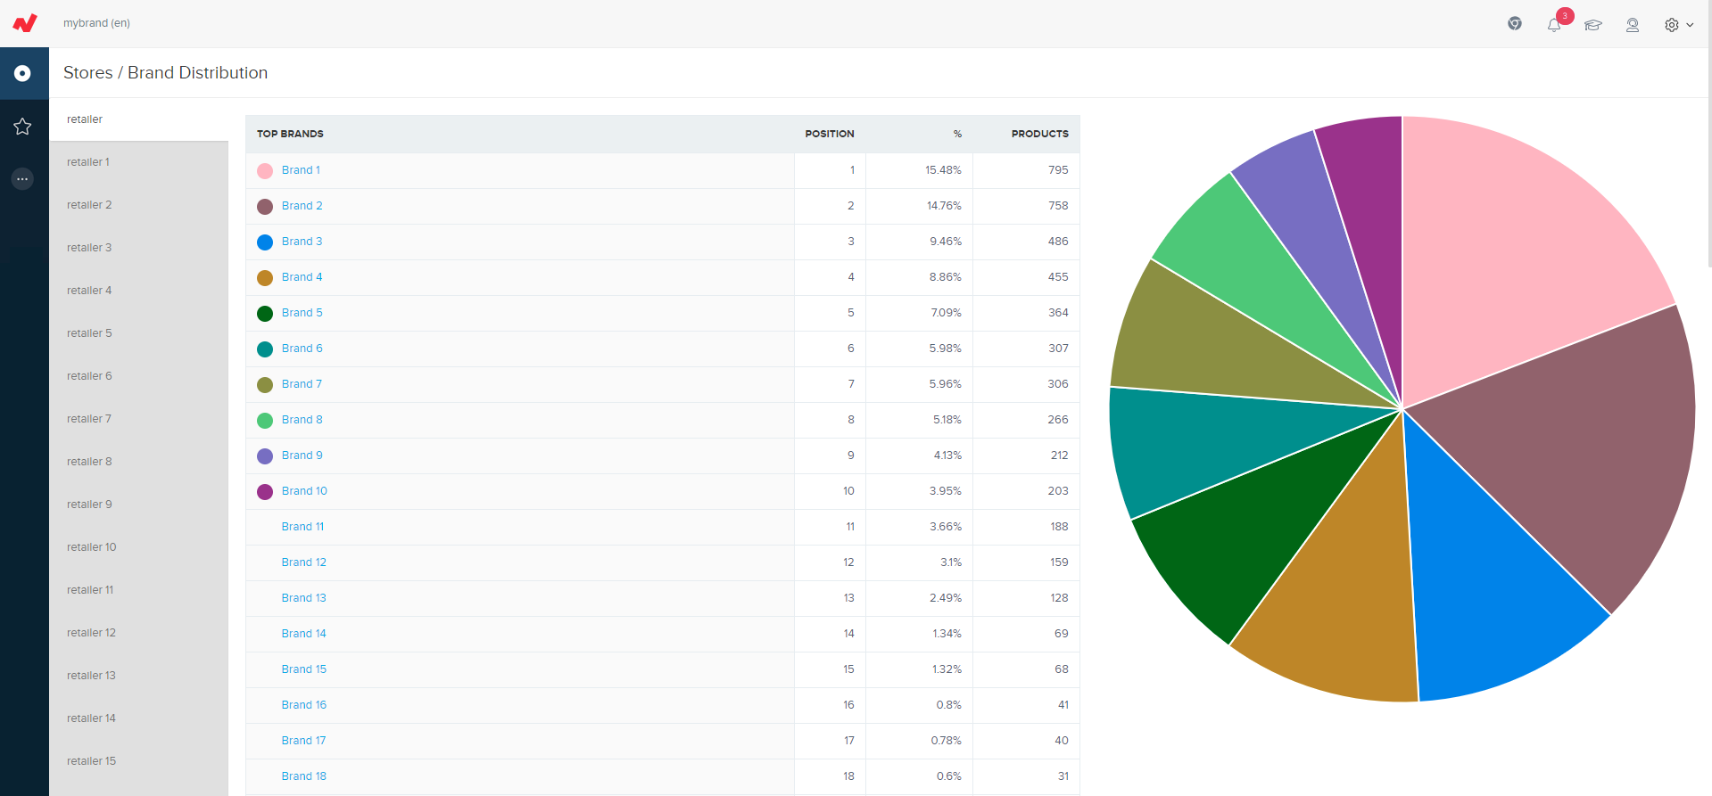The image size is (1712, 796).
Task: Select retailer 15 in the sidebar list
Action: click(139, 761)
